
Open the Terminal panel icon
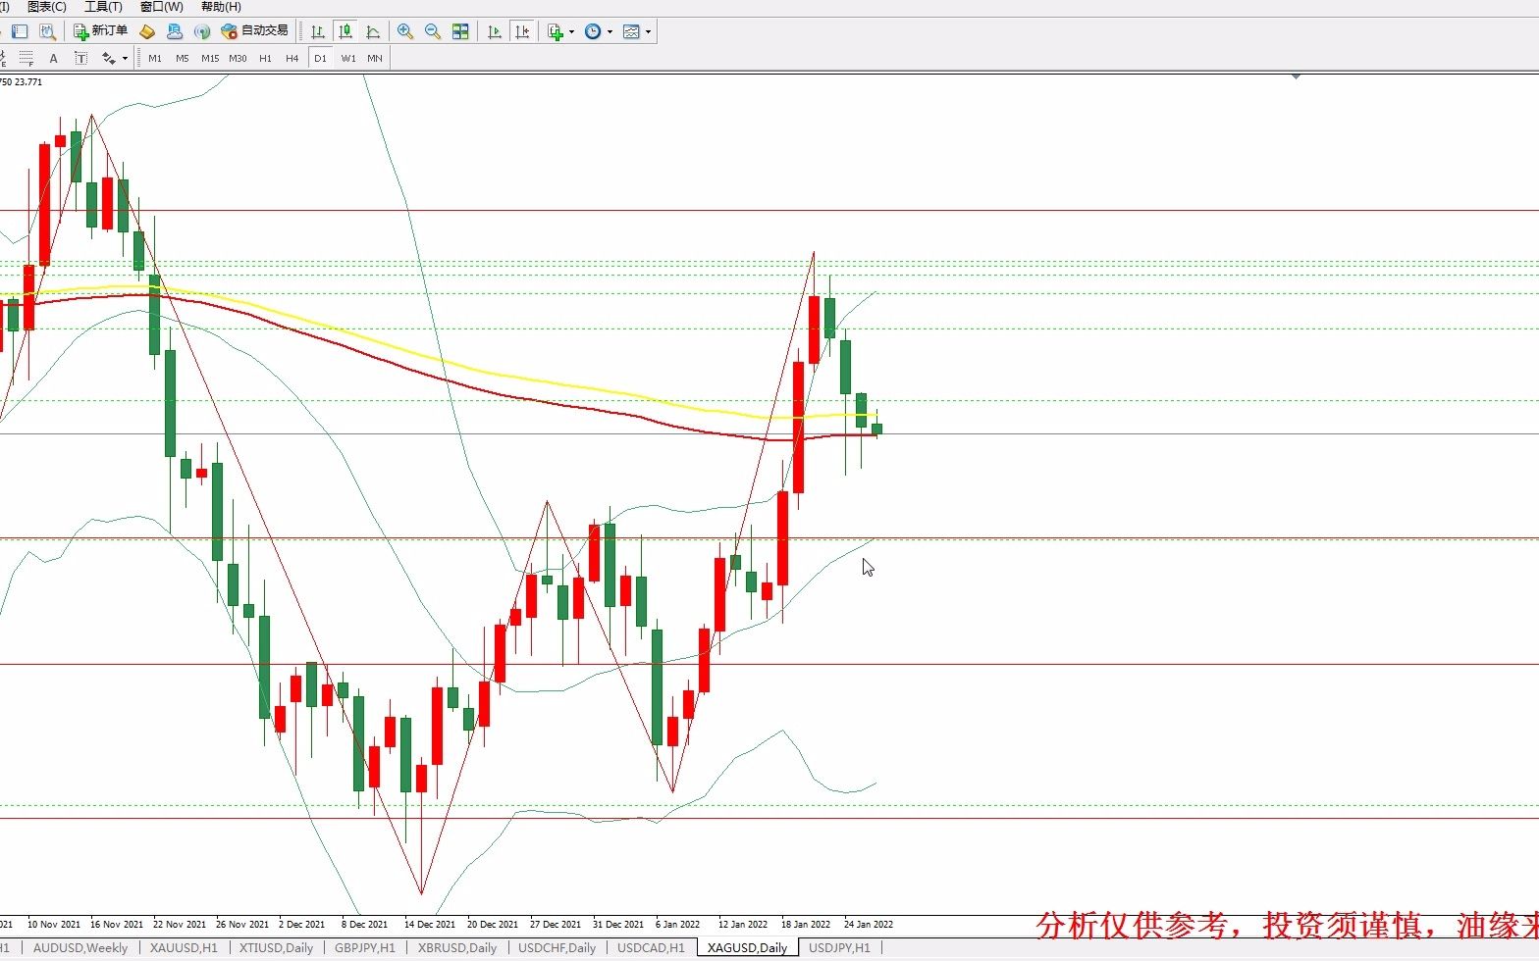(x=20, y=31)
